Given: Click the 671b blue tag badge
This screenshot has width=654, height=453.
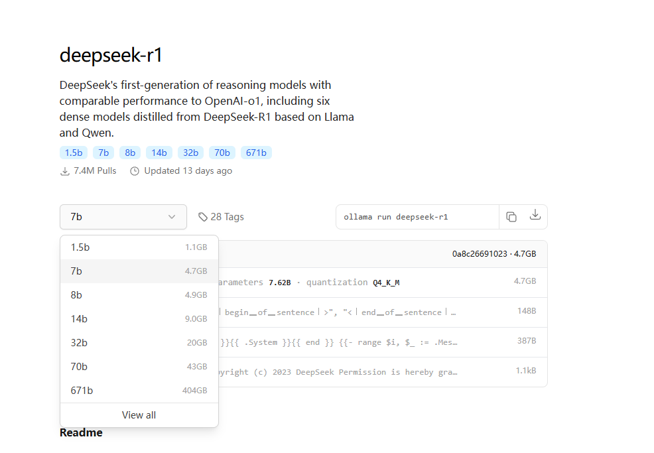Looking at the screenshot, I should 256,153.
